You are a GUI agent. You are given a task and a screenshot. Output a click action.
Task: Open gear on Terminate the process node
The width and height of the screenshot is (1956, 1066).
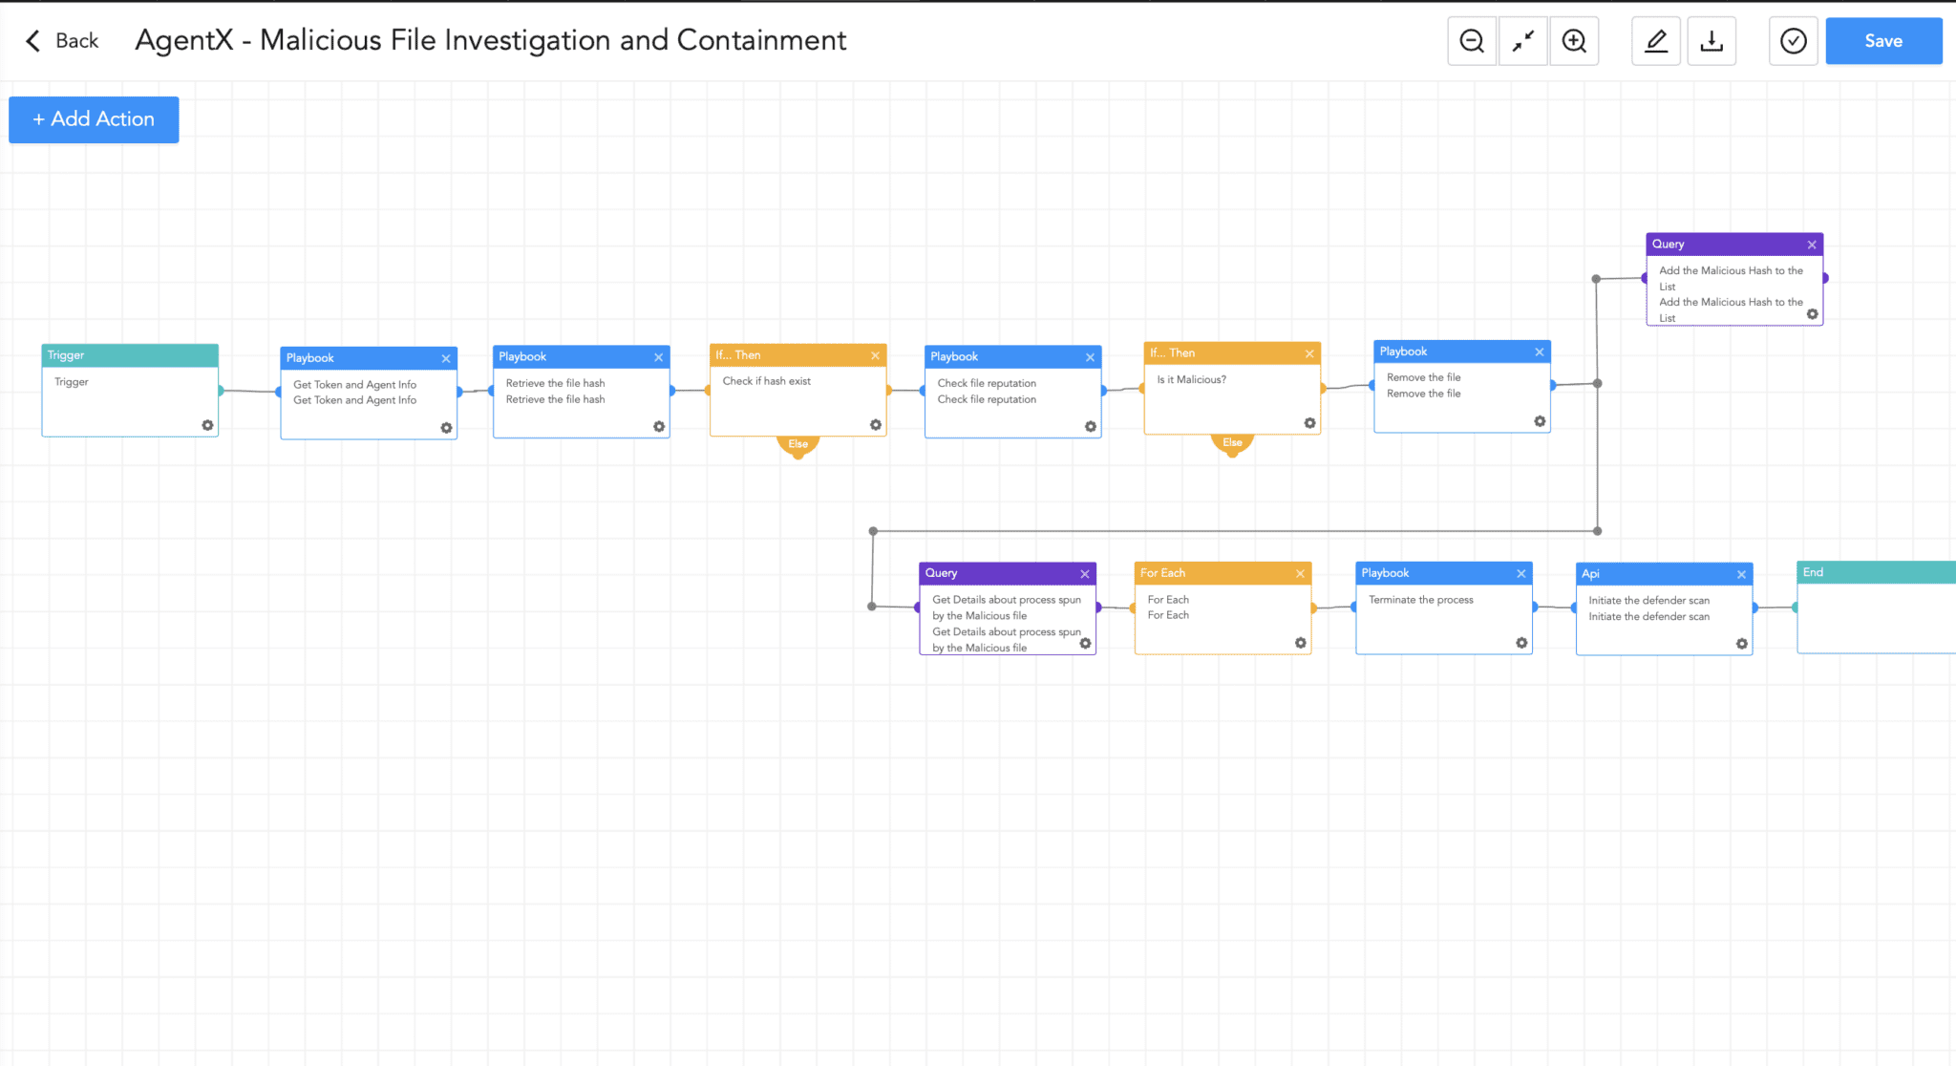point(1521,643)
